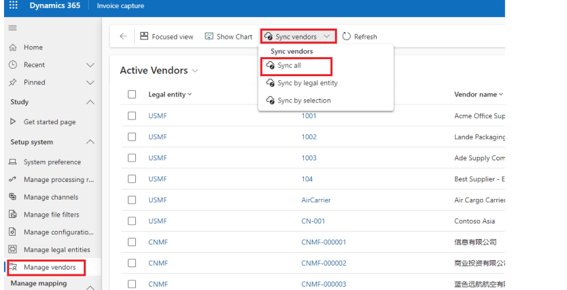Screen dimensions: 567x290
Task: Choose Sync all from menu
Action: 289,66
